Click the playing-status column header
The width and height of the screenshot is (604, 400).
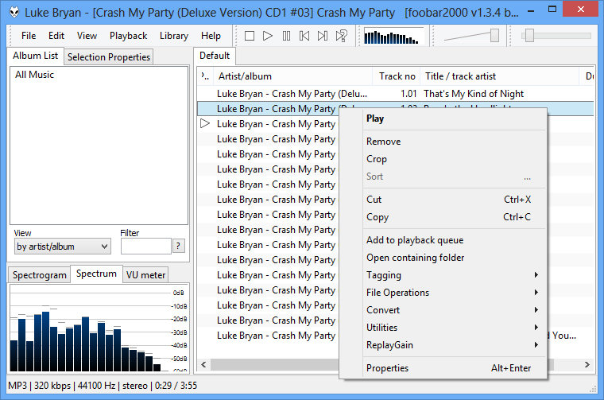205,76
